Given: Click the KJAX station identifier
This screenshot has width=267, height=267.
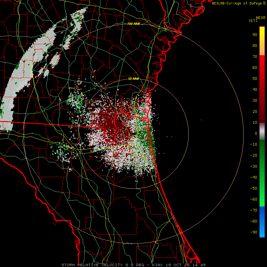Looking at the screenshot, I should pyautogui.click(x=158, y=265).
